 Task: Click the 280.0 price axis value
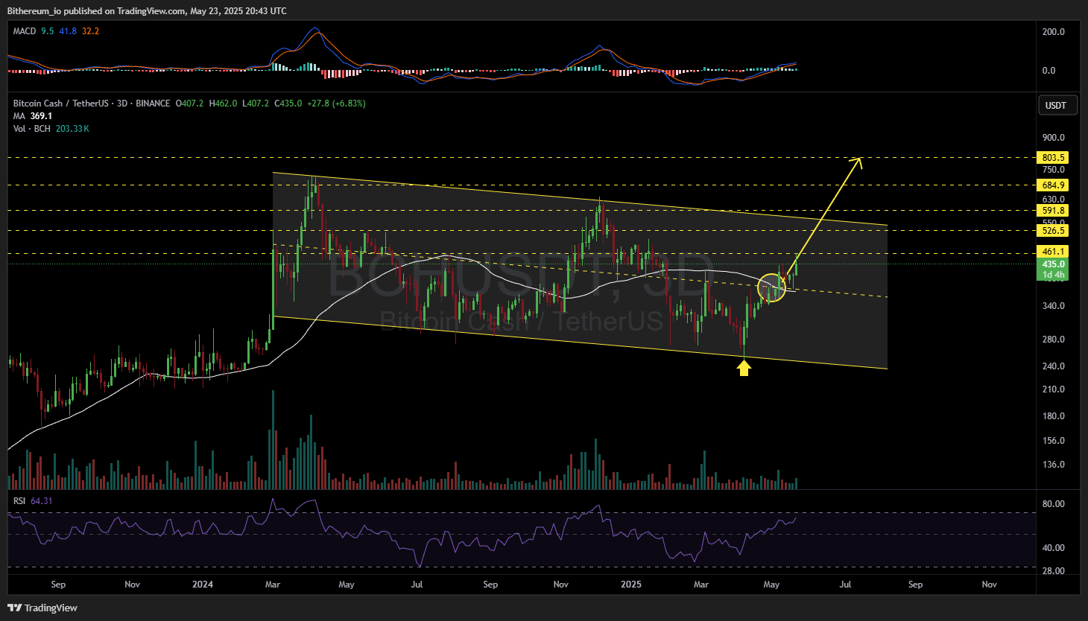click(x=1053, y=340)
